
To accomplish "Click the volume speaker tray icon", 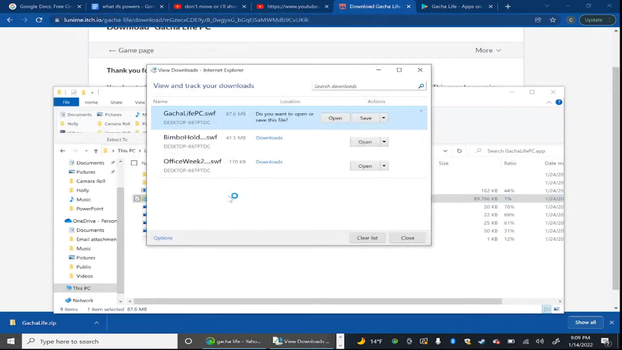I will (540, 341).
